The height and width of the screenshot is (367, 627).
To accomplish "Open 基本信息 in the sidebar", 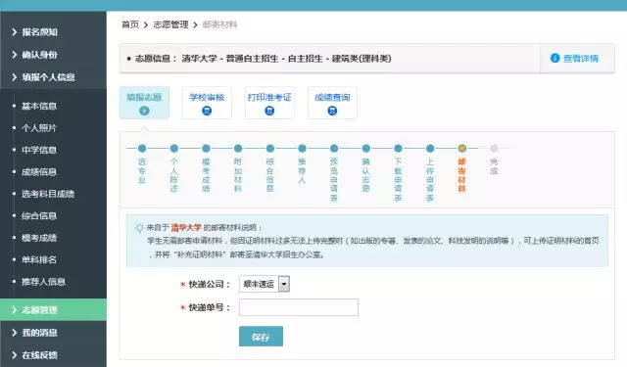I will pos(39,107).
